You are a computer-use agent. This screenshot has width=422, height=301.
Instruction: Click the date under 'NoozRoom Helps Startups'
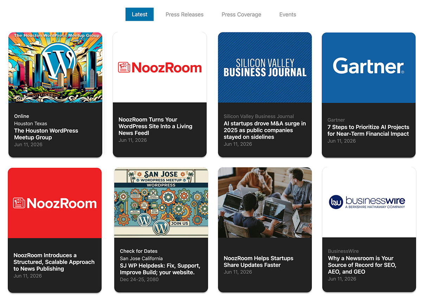click(238, 272)
